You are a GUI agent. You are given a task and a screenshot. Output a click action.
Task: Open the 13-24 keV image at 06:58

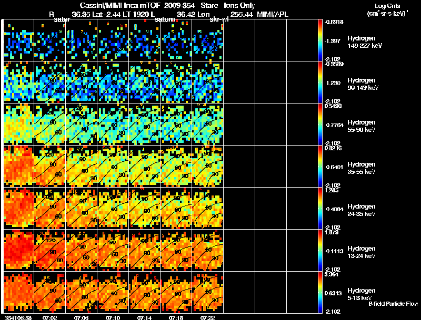coord(18,250)
